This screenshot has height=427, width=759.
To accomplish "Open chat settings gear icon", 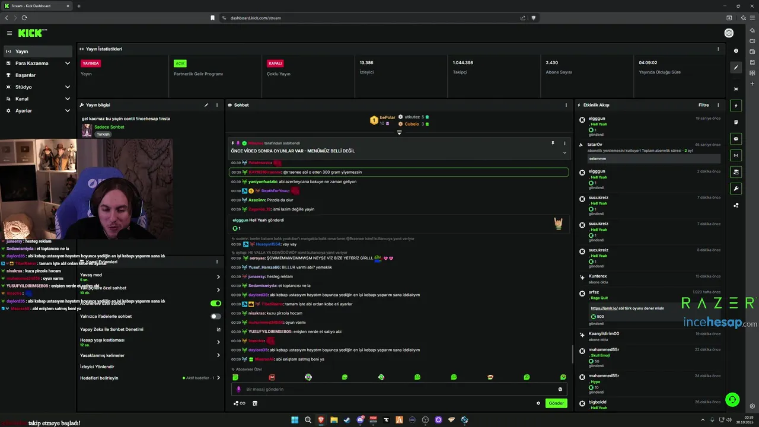I will (538, 403).
